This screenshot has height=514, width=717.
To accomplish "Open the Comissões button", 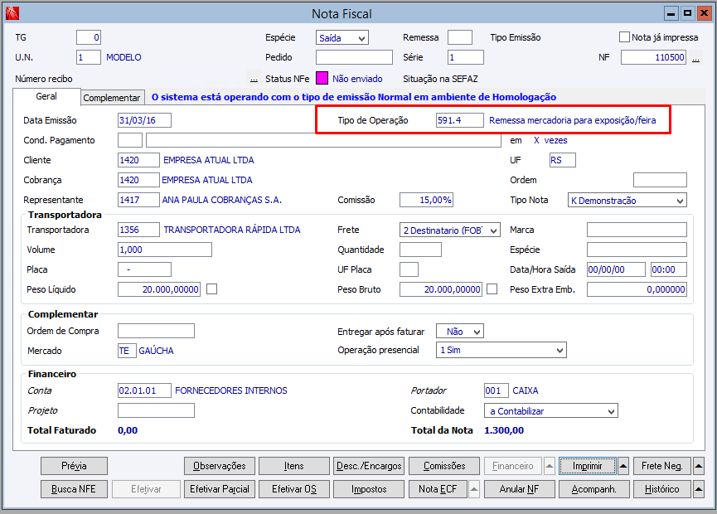I will point(444,466).
